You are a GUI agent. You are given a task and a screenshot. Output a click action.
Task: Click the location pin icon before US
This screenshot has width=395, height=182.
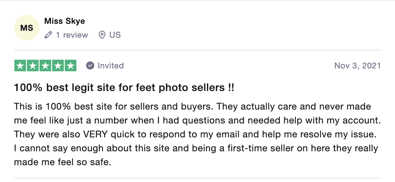pyautogui.click(x=102, y=35)
